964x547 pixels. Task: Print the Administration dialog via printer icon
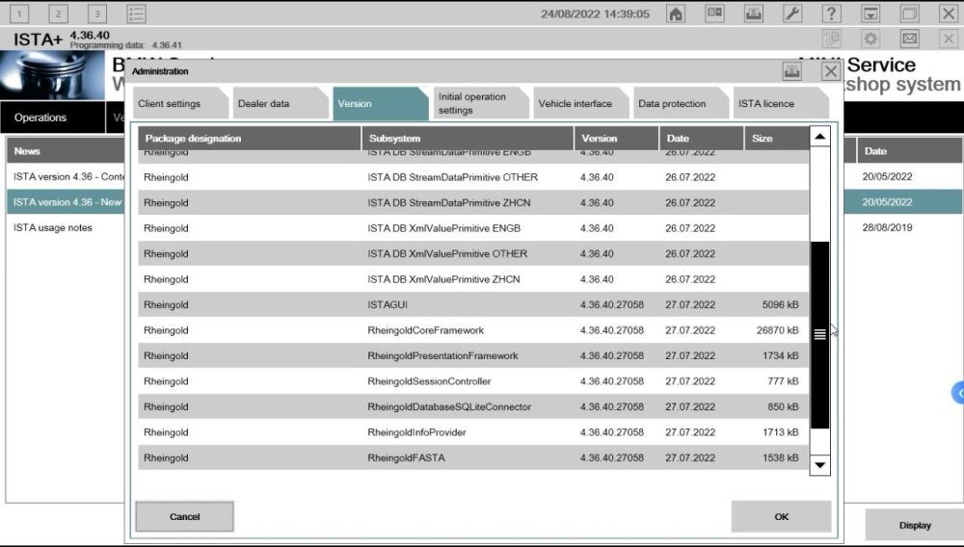coord(791,71)
